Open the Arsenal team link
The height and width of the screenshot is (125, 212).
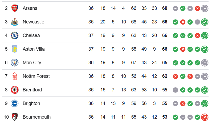pos(31,8)
